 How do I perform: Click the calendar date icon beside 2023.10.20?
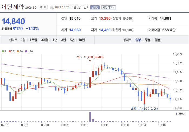(52, 8)
